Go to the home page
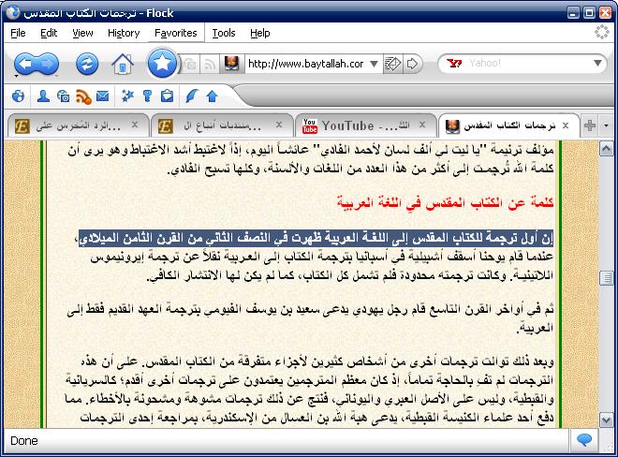The width and height of the screenshot is (618, 457). click(x=122, y=64)
